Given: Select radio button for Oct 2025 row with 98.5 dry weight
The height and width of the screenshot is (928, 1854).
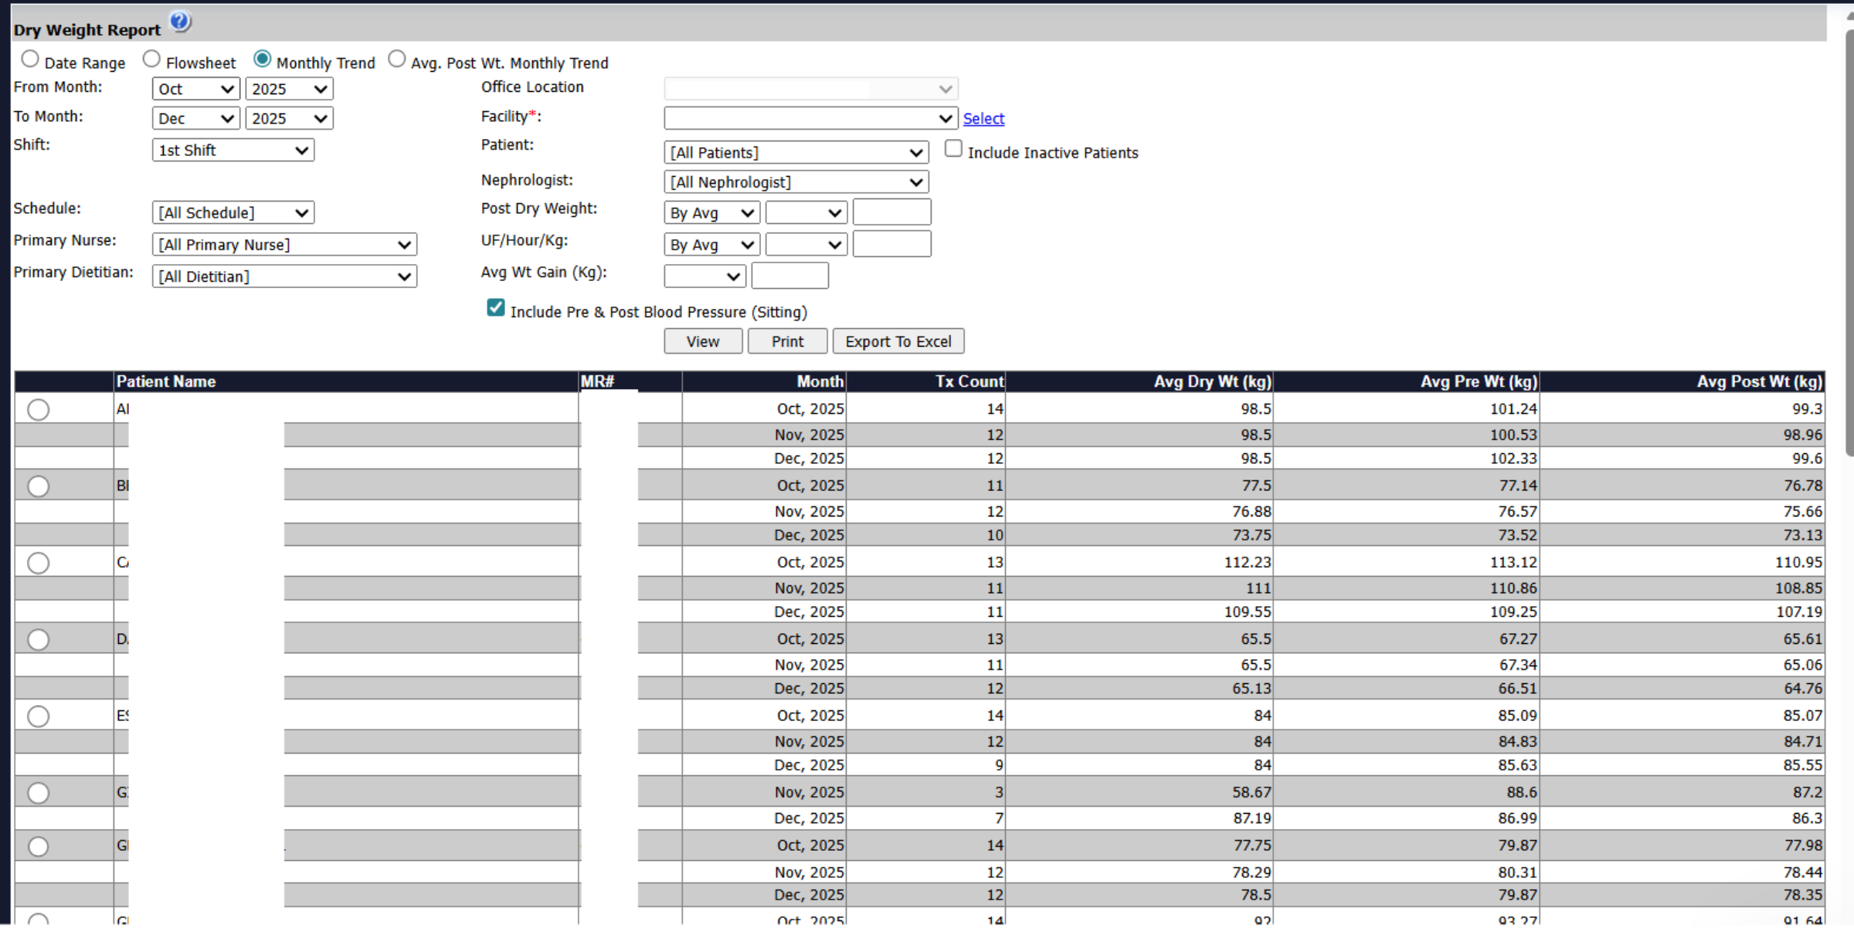Looking at the screenshot, I should 38,410.
